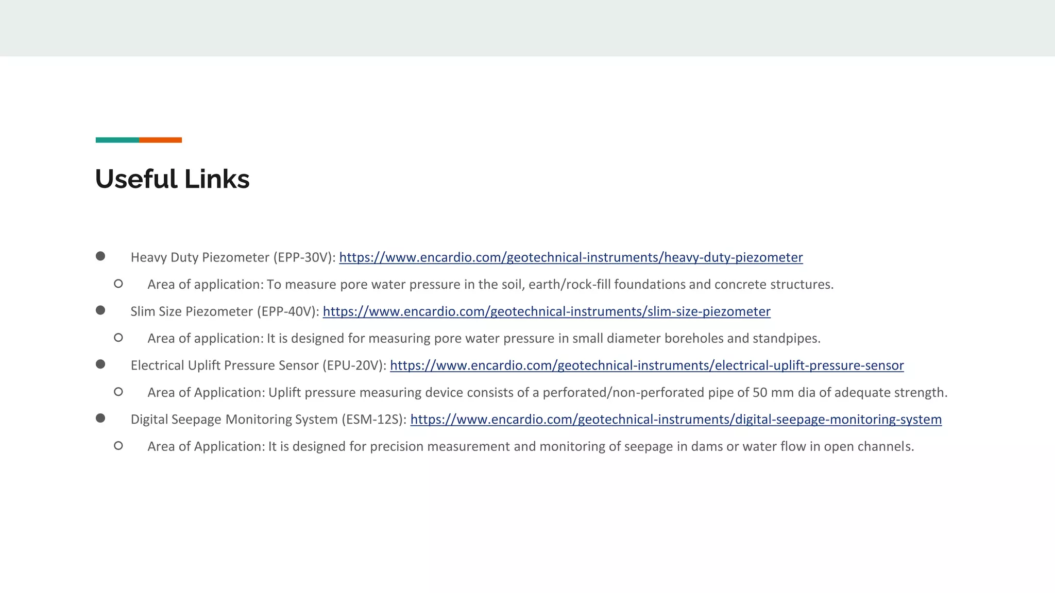Image resolution: width=1055 pixels, height=593 pixels.
Task: Click the hollow bullet before uplift pressure device text
Action: point(118,392)
